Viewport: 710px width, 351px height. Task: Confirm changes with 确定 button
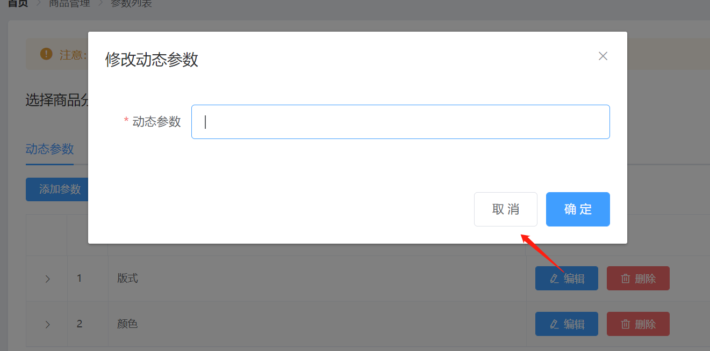click(x=578, y=209)
